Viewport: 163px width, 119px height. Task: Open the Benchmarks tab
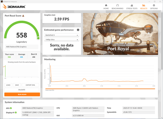pos(117,7)
